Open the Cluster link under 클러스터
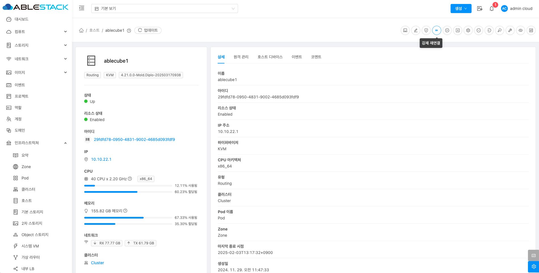 pos(97,263)
